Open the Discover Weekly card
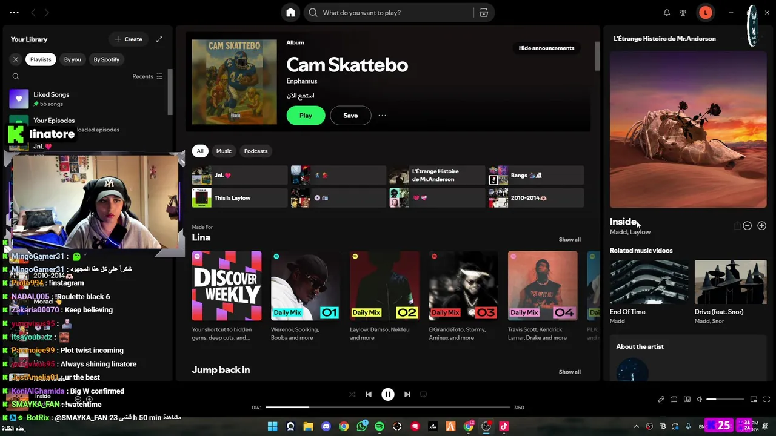Screen dimensions: 776x436 227,297
